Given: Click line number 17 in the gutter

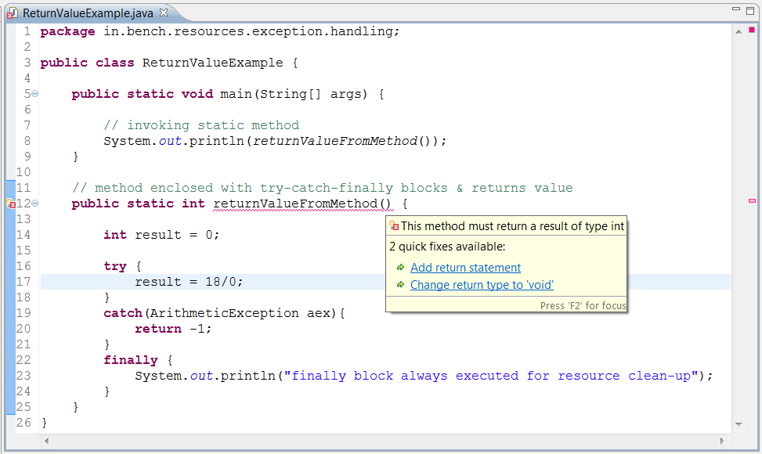Looking at the screenshot, I should [23, 282].
